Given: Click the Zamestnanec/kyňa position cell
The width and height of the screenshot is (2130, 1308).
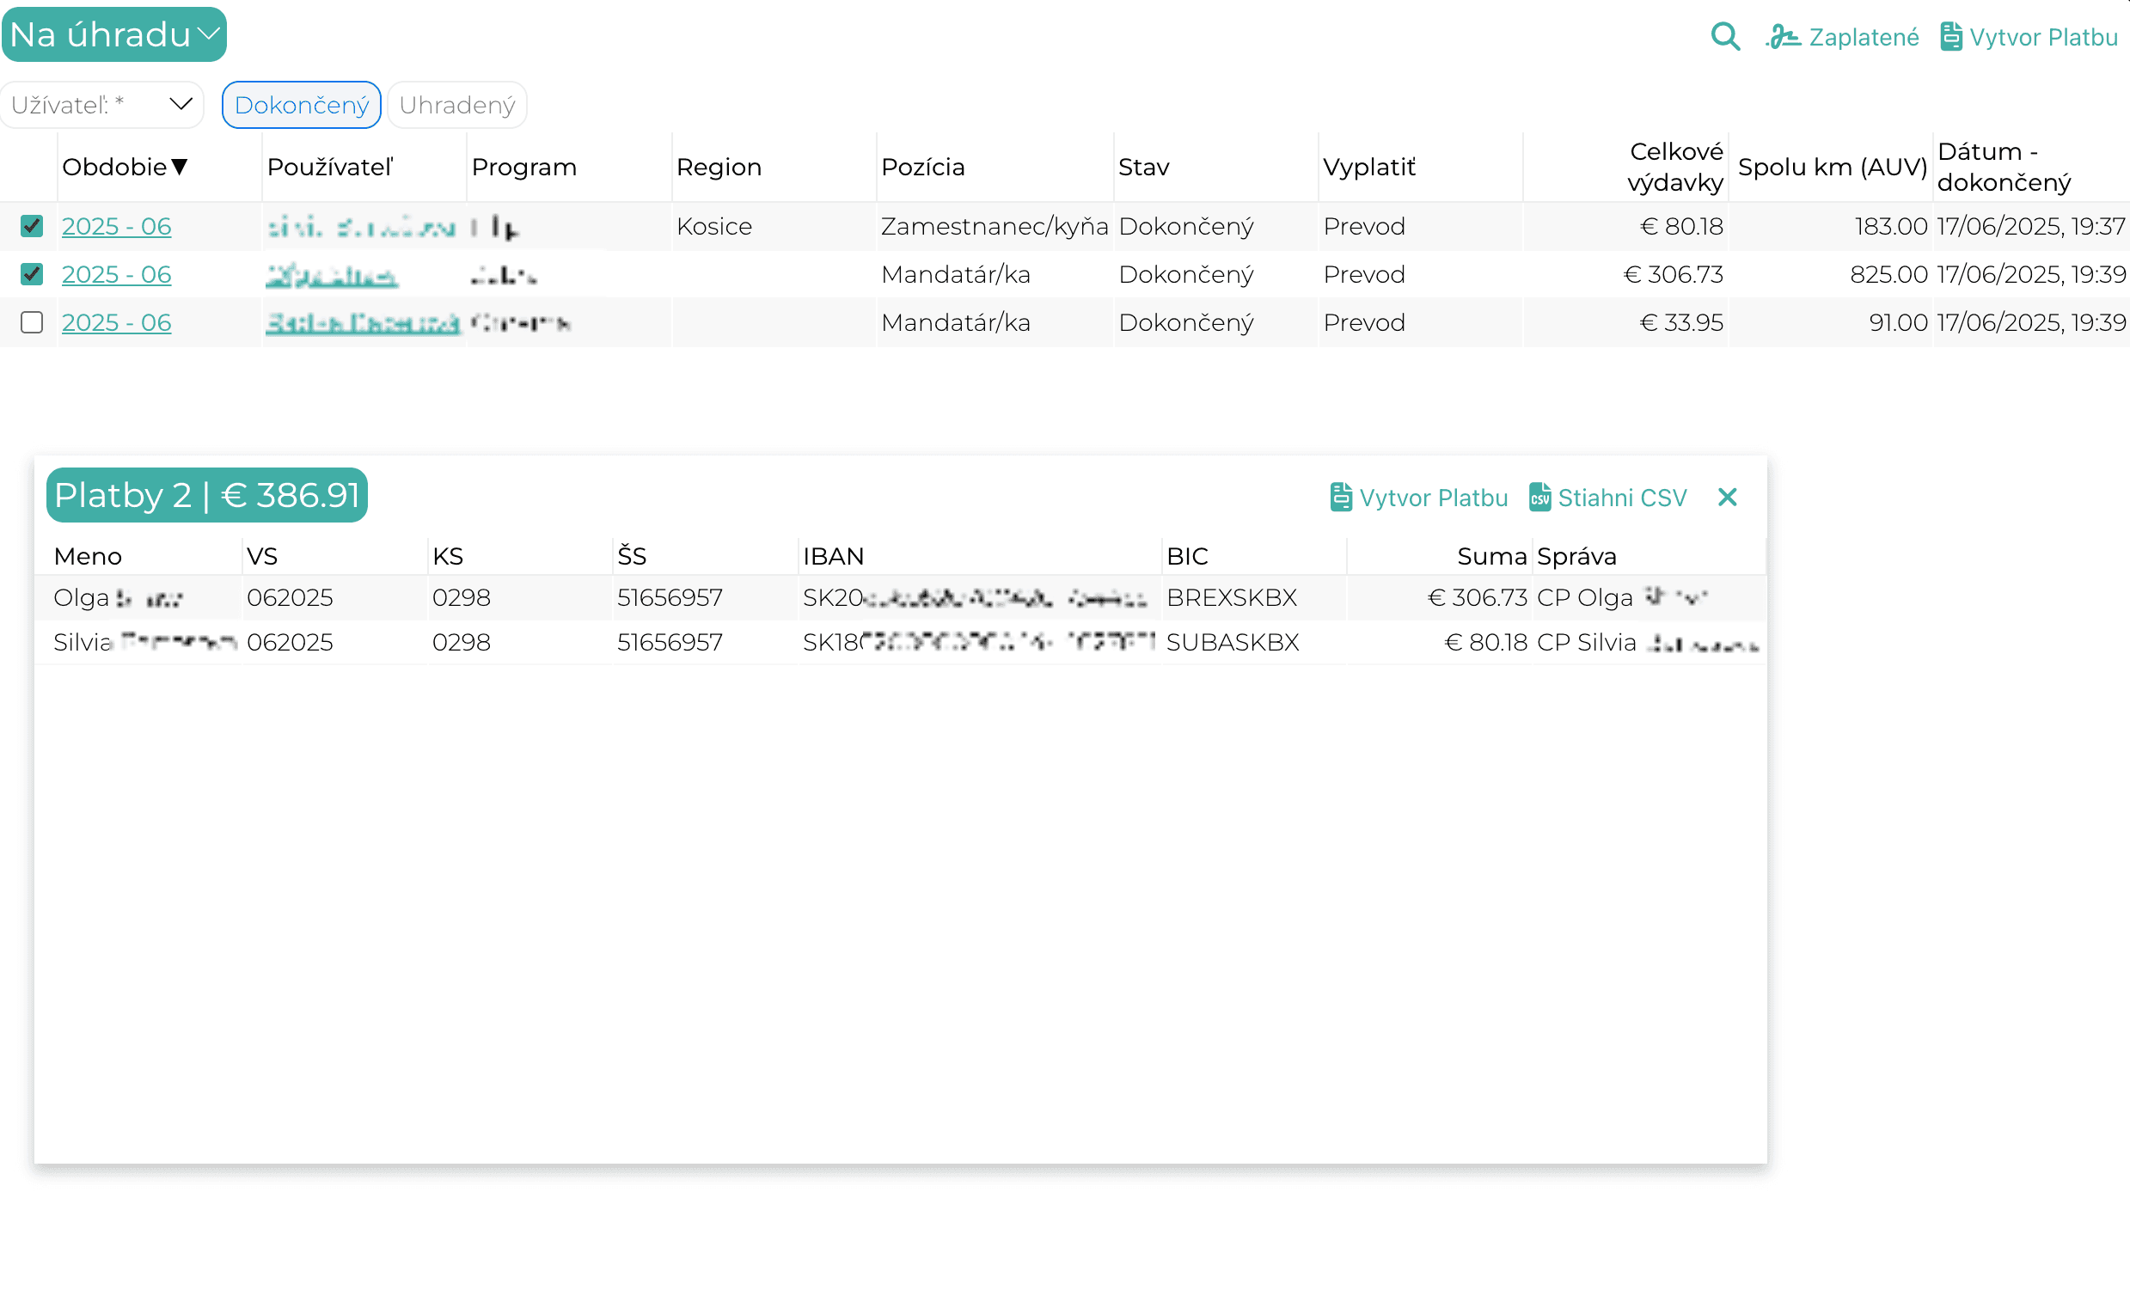Looking at the screenshot, I should [x=994, y=226].
